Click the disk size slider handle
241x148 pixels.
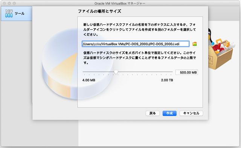click(x=116, y=72)
